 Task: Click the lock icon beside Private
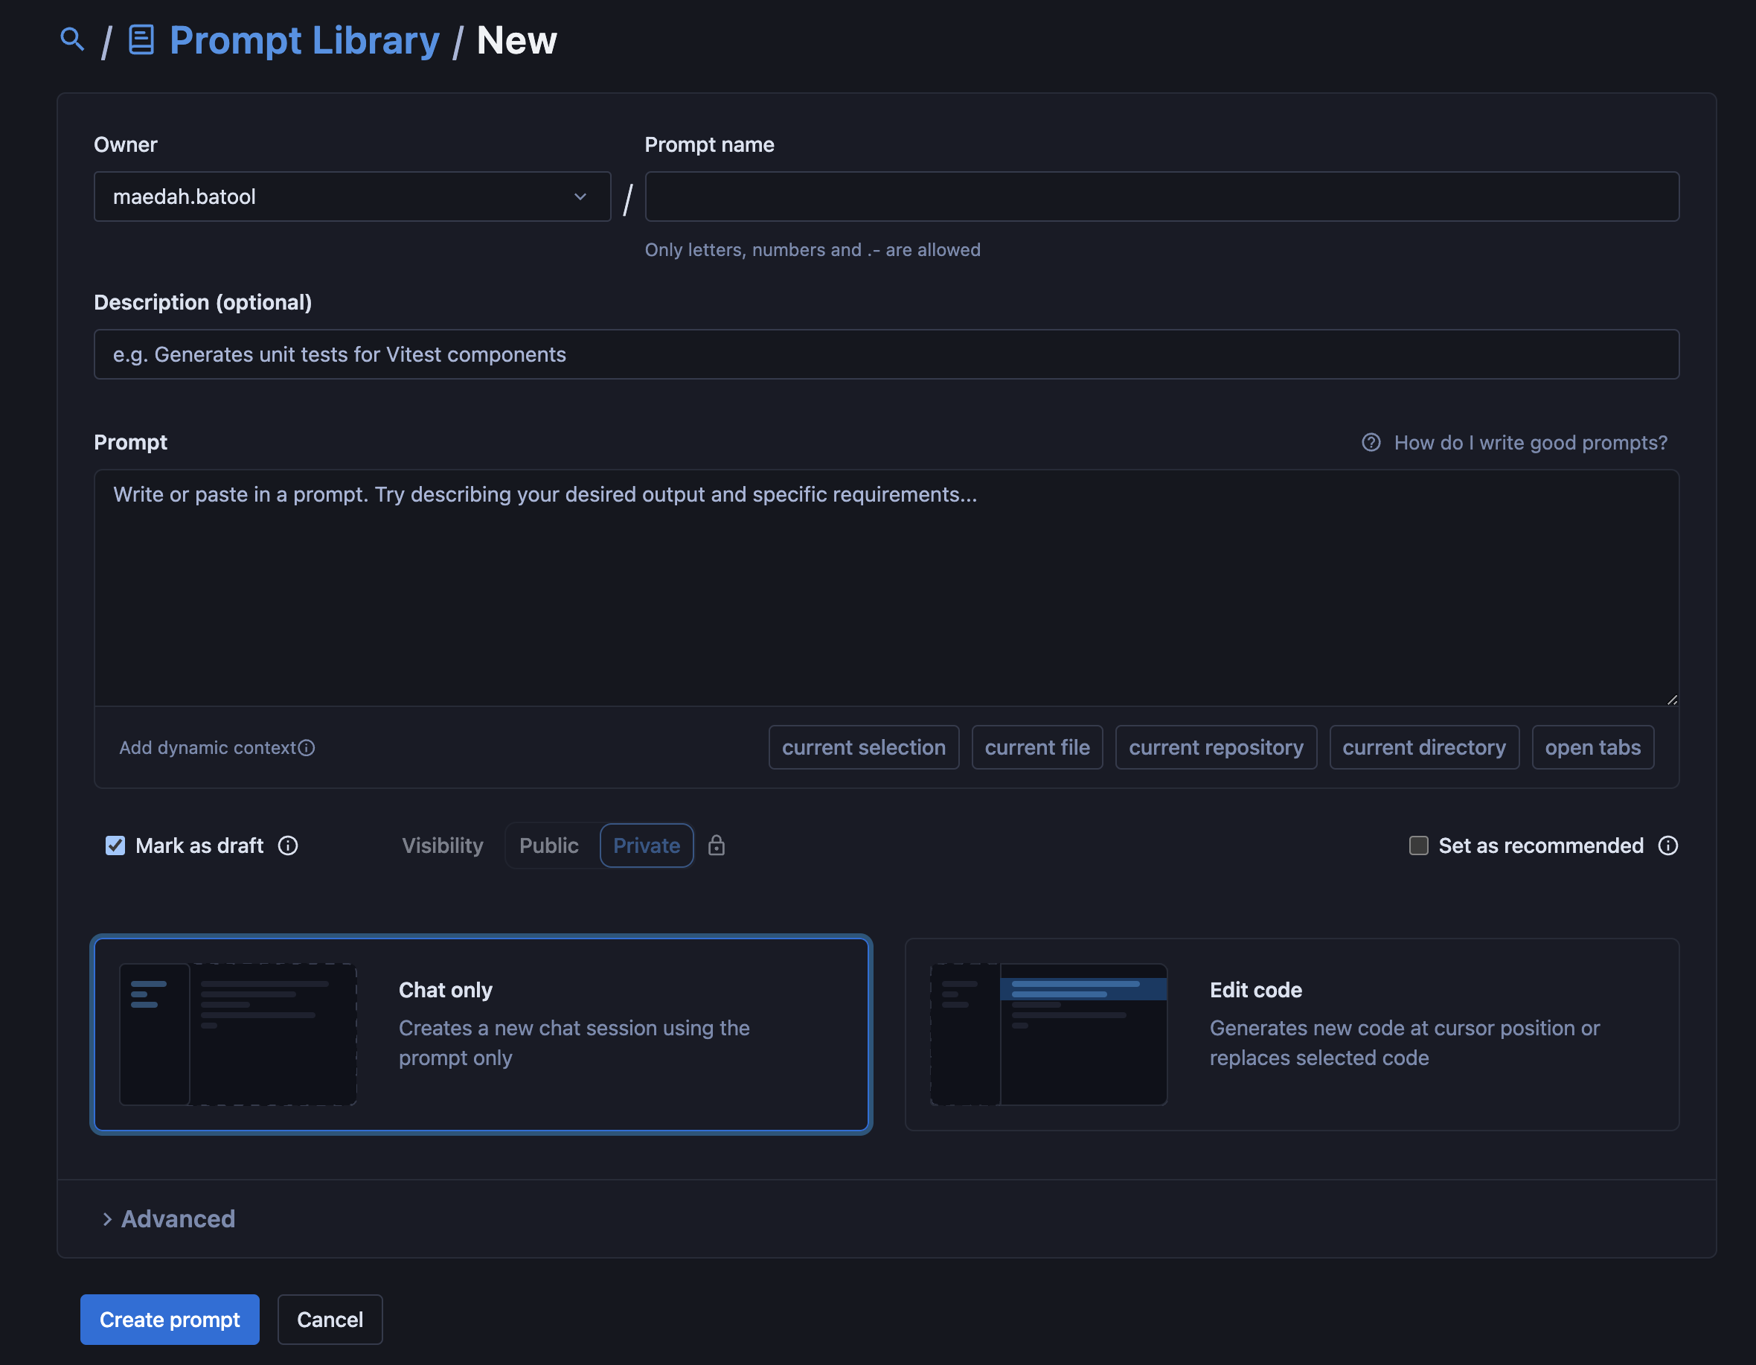(717, 845)
